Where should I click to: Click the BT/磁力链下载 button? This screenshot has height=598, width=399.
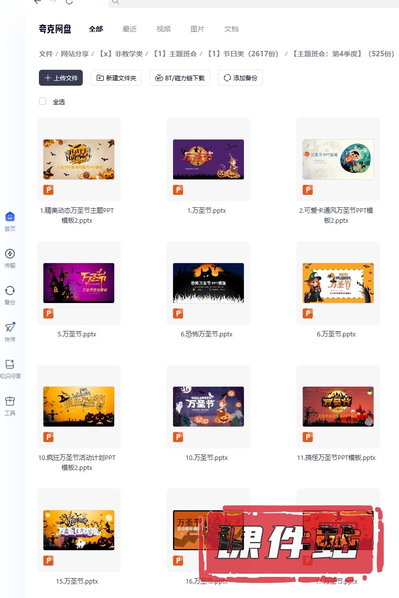(180, 78)
